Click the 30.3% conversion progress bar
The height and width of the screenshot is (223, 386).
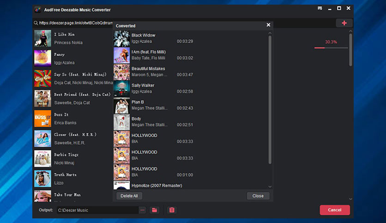click(x=331, y=48)
